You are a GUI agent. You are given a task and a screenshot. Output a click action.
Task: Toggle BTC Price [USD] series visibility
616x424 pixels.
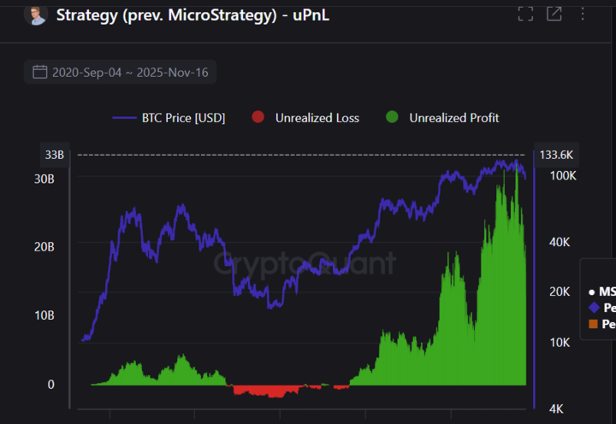coord(183,118)
